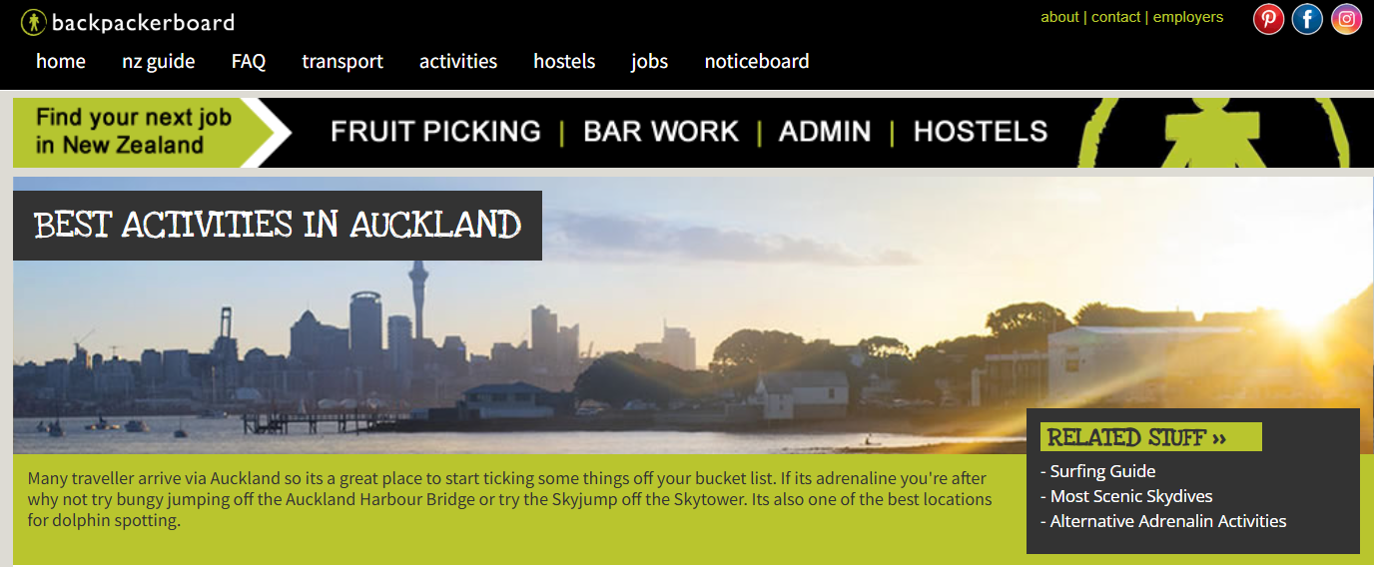The height and width of the screenshot is (567, 1374).
Task: Follow the about link
Action: 1059,17
